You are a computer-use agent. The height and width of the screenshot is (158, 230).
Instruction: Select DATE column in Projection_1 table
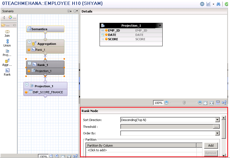[x=131, y=35]
